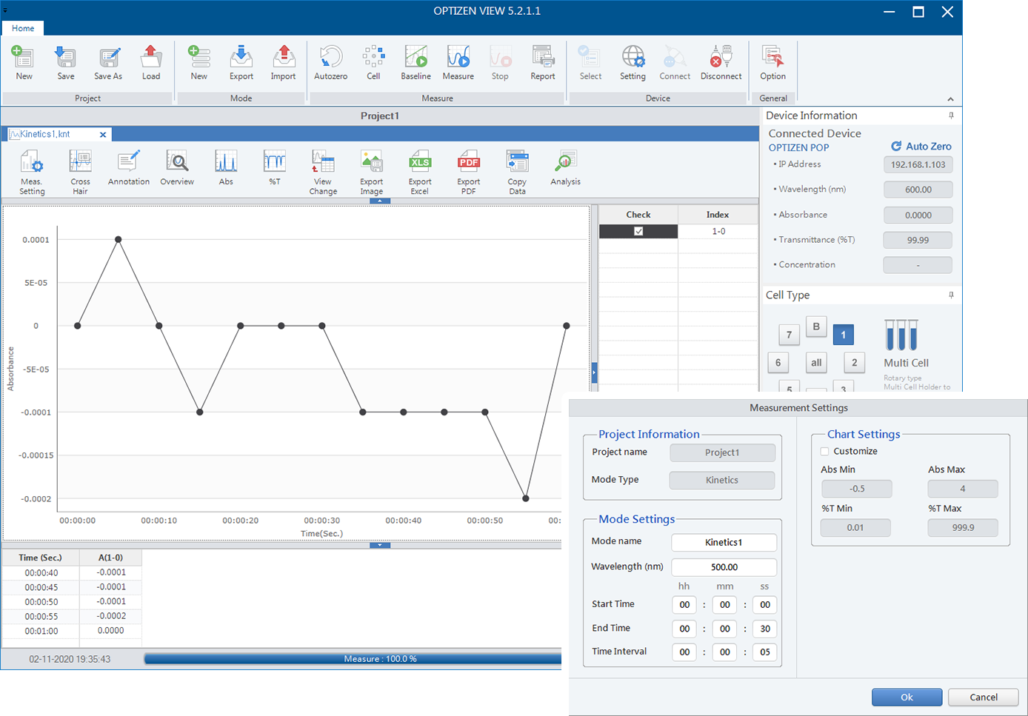Edit the Wavelength 500.00 field
The image size is (1028, 716).
(724, 567)
